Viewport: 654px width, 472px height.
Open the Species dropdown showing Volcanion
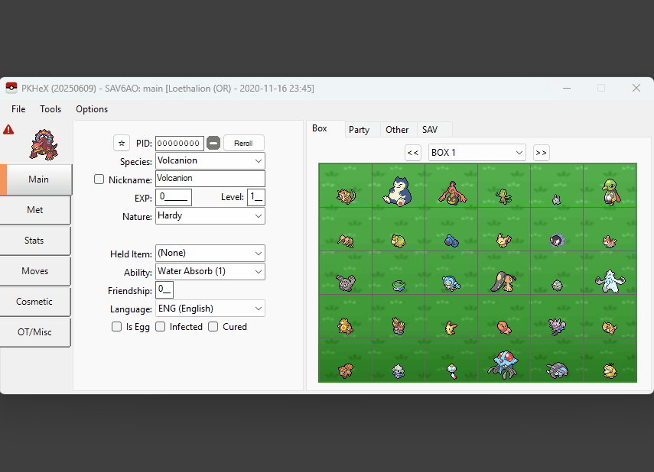point(210,161)
